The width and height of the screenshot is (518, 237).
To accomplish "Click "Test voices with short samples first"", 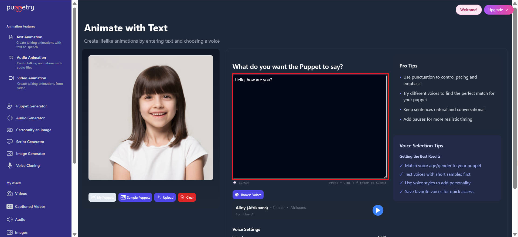I will pyautogui.click(x=438, y=174).
